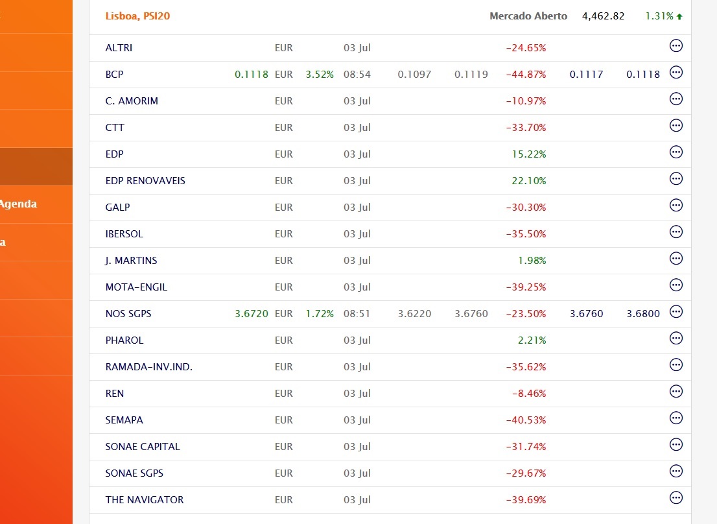Open the options ellipsis for GALP

pos(676,205)
